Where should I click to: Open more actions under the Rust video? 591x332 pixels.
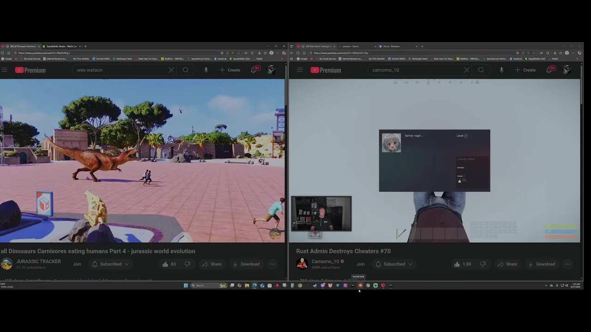pyautogui.click(x=567, y=264)
